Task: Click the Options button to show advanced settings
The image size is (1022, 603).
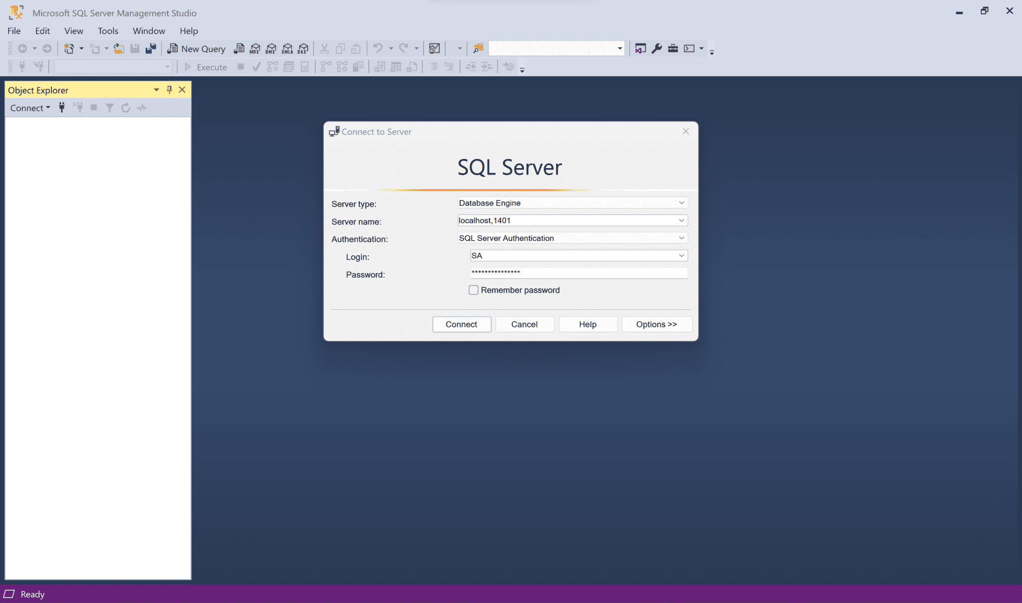Action: (x=657, y=324)
